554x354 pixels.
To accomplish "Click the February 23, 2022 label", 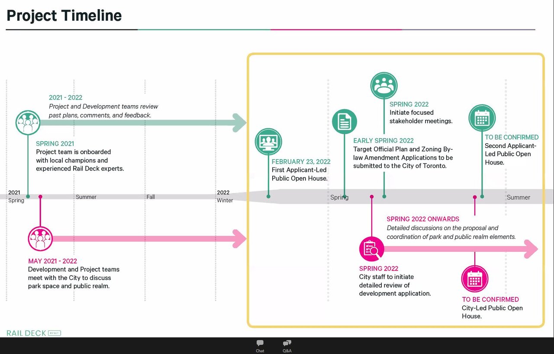I will 301,162.
